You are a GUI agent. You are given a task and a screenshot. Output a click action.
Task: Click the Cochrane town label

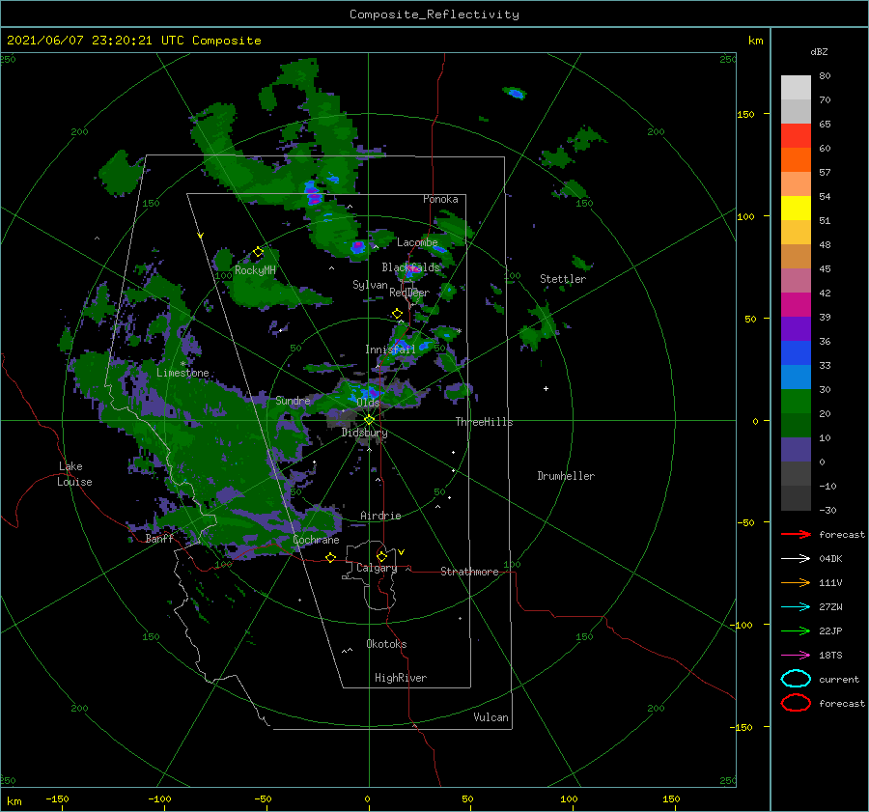coord(316,540)
